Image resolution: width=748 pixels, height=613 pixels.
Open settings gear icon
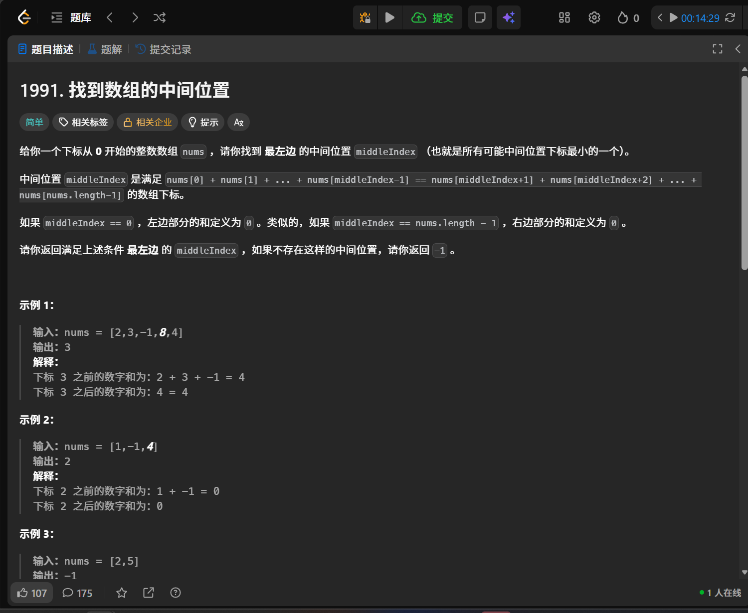point(594,18)
